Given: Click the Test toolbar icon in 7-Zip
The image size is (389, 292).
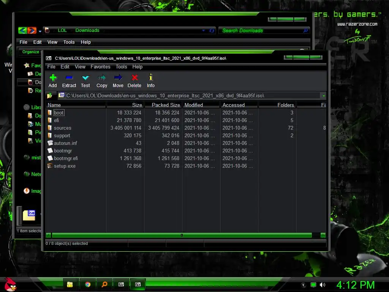Looking at the screenshot, I should point(85,78).
